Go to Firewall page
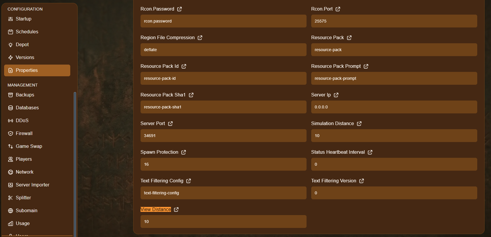Image resolution: width=491 pixels, height=237 pixels. [37, 134]
